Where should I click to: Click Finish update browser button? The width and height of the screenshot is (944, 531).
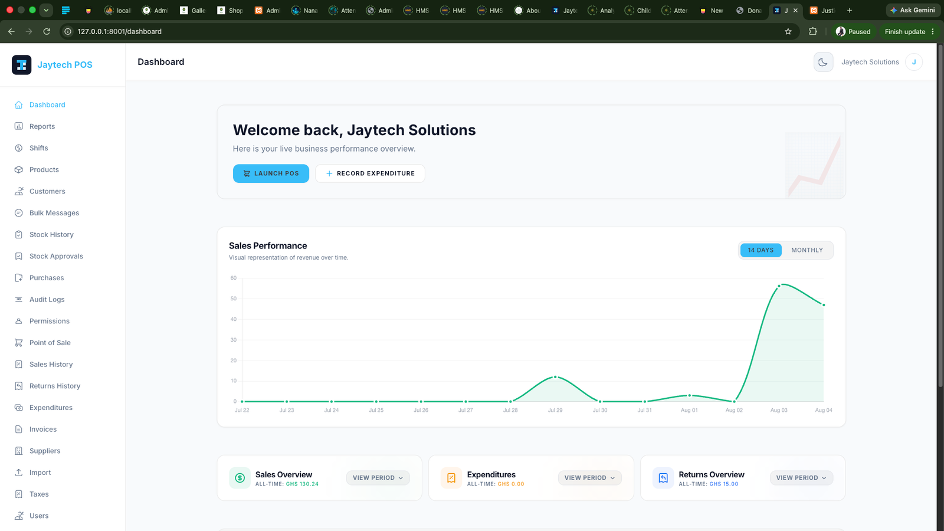(x=909, y=31)
